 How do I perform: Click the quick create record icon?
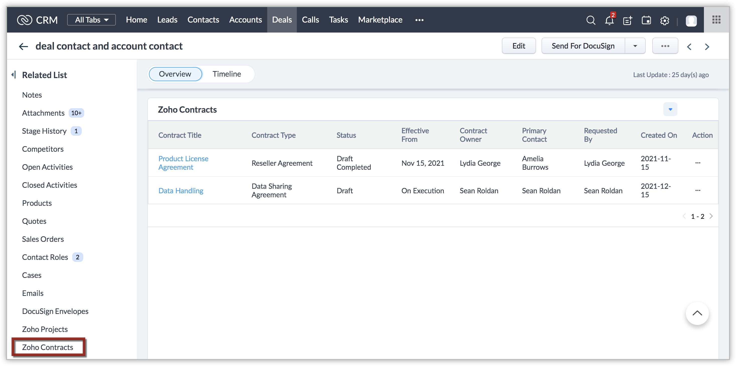(x=627, y=21)
